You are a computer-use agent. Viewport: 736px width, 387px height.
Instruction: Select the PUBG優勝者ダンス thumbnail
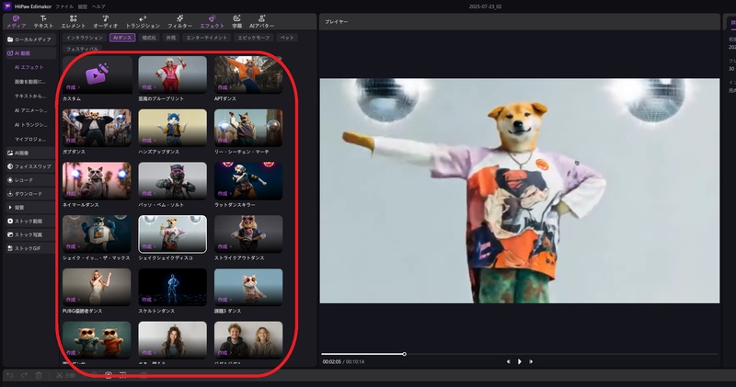point(98,287)
